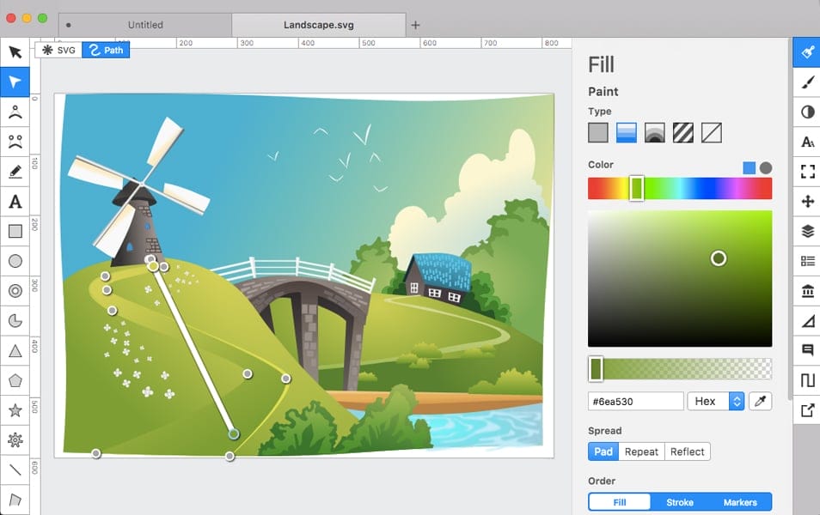The image size is (820, 515).
Task: Click the Path breadcrumb button
Action: pos(105,50)
